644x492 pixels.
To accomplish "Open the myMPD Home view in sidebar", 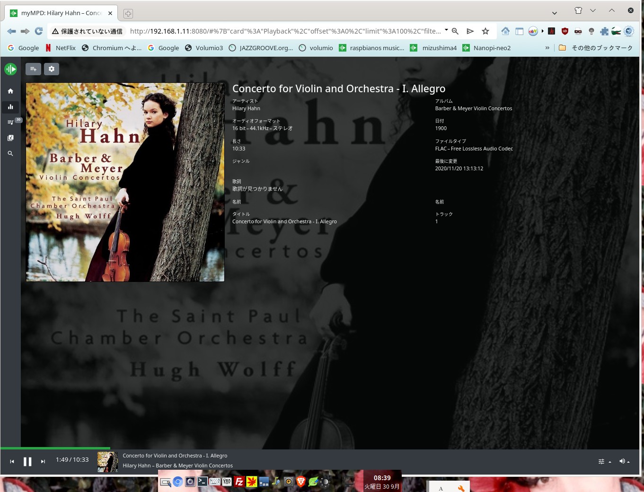I will tap(10, 91).
